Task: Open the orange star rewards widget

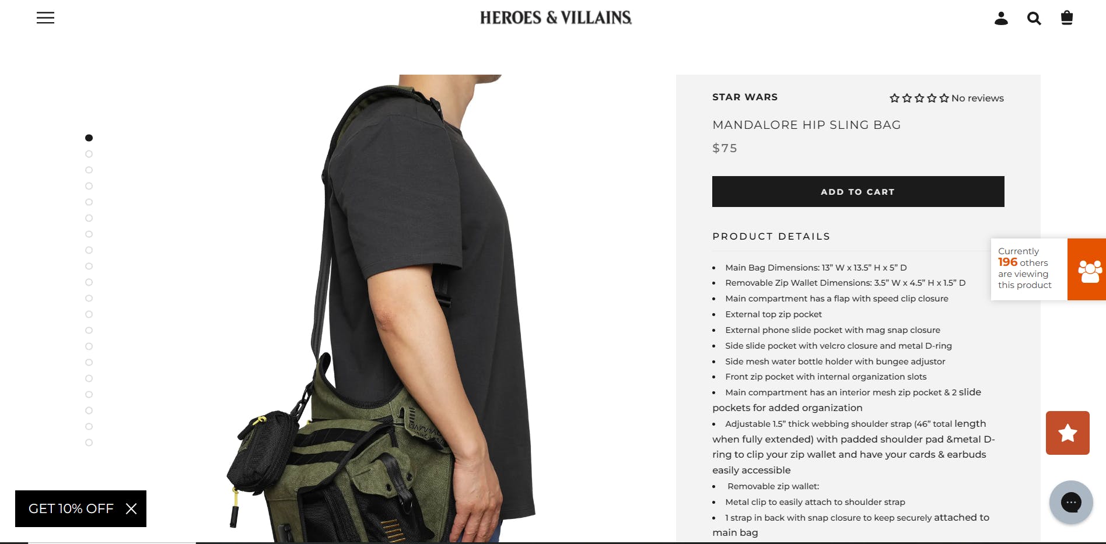Action: pyautogui.click(x=1067, y=433)
